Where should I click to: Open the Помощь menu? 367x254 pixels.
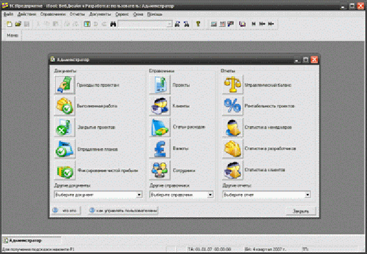click(155, 14)
